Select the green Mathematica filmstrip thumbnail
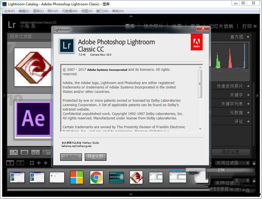The width and height of the screenshot is (262, 199). coord(117,177)
